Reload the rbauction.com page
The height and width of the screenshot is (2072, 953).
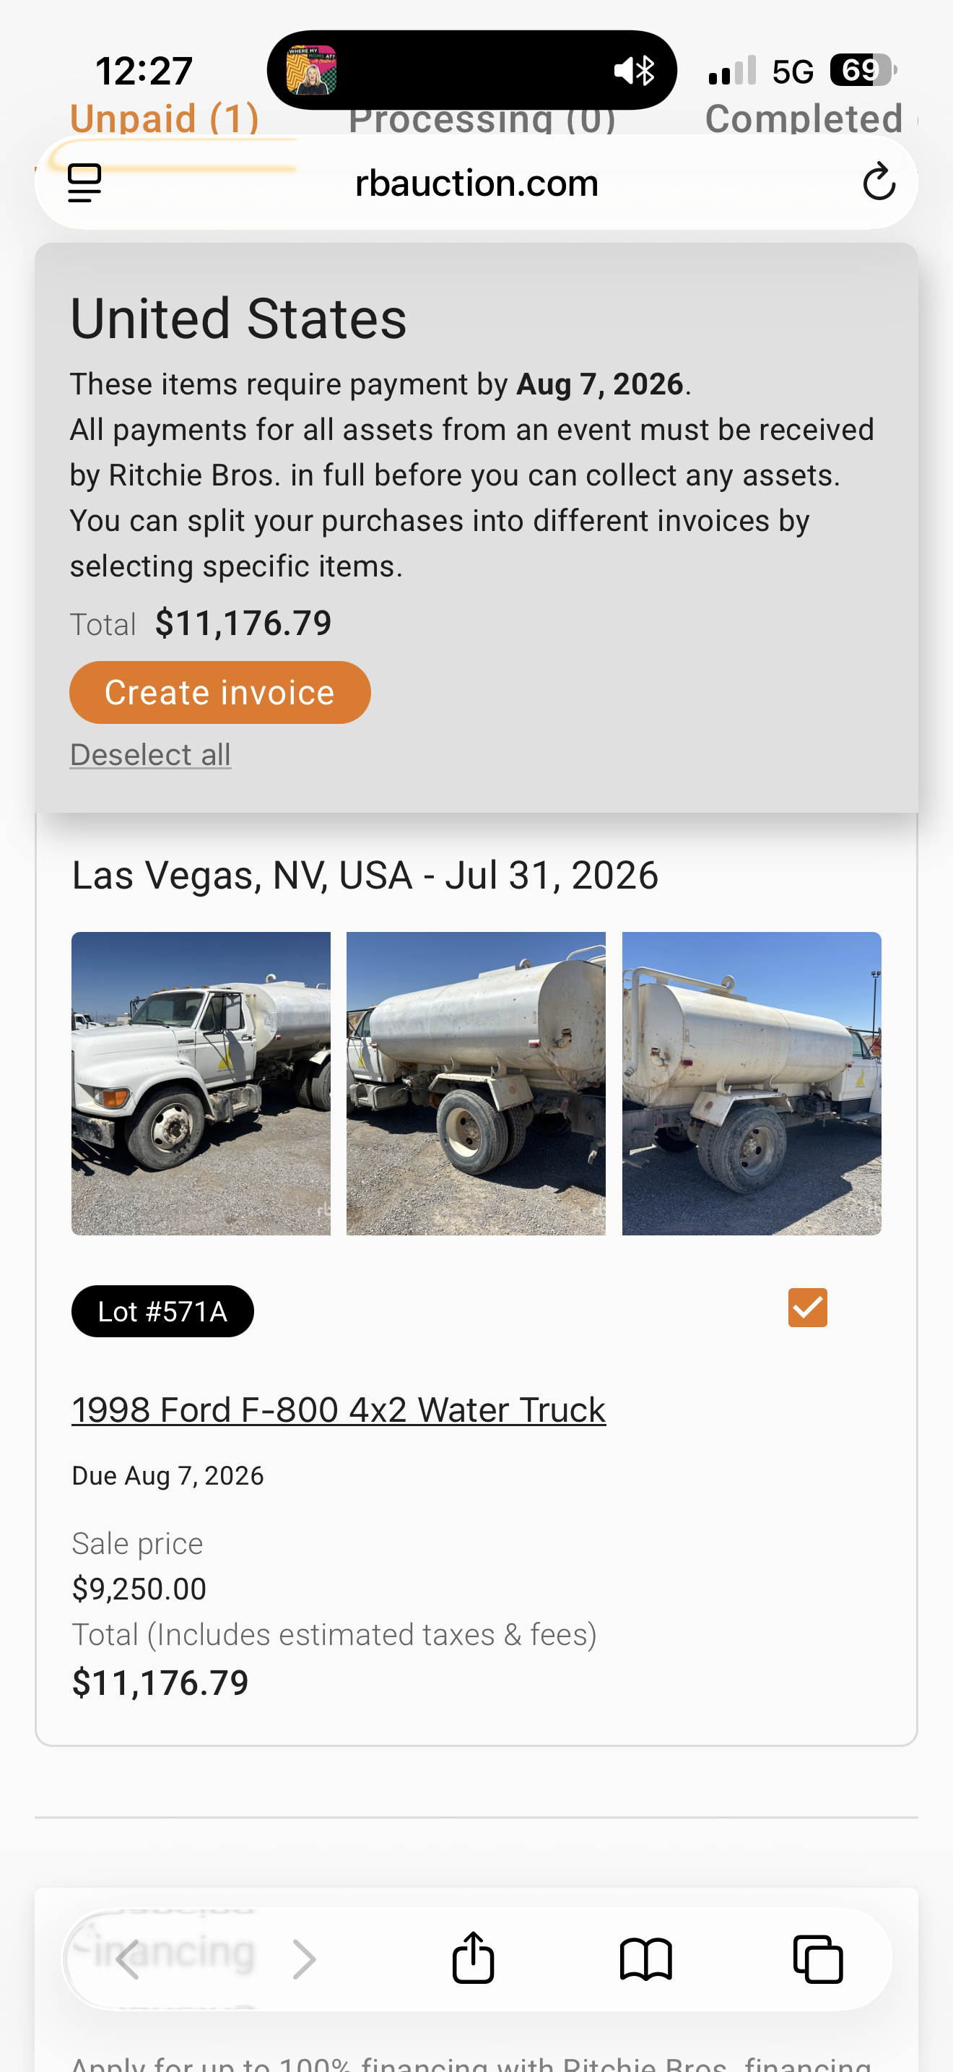click(x=878, y=182)
